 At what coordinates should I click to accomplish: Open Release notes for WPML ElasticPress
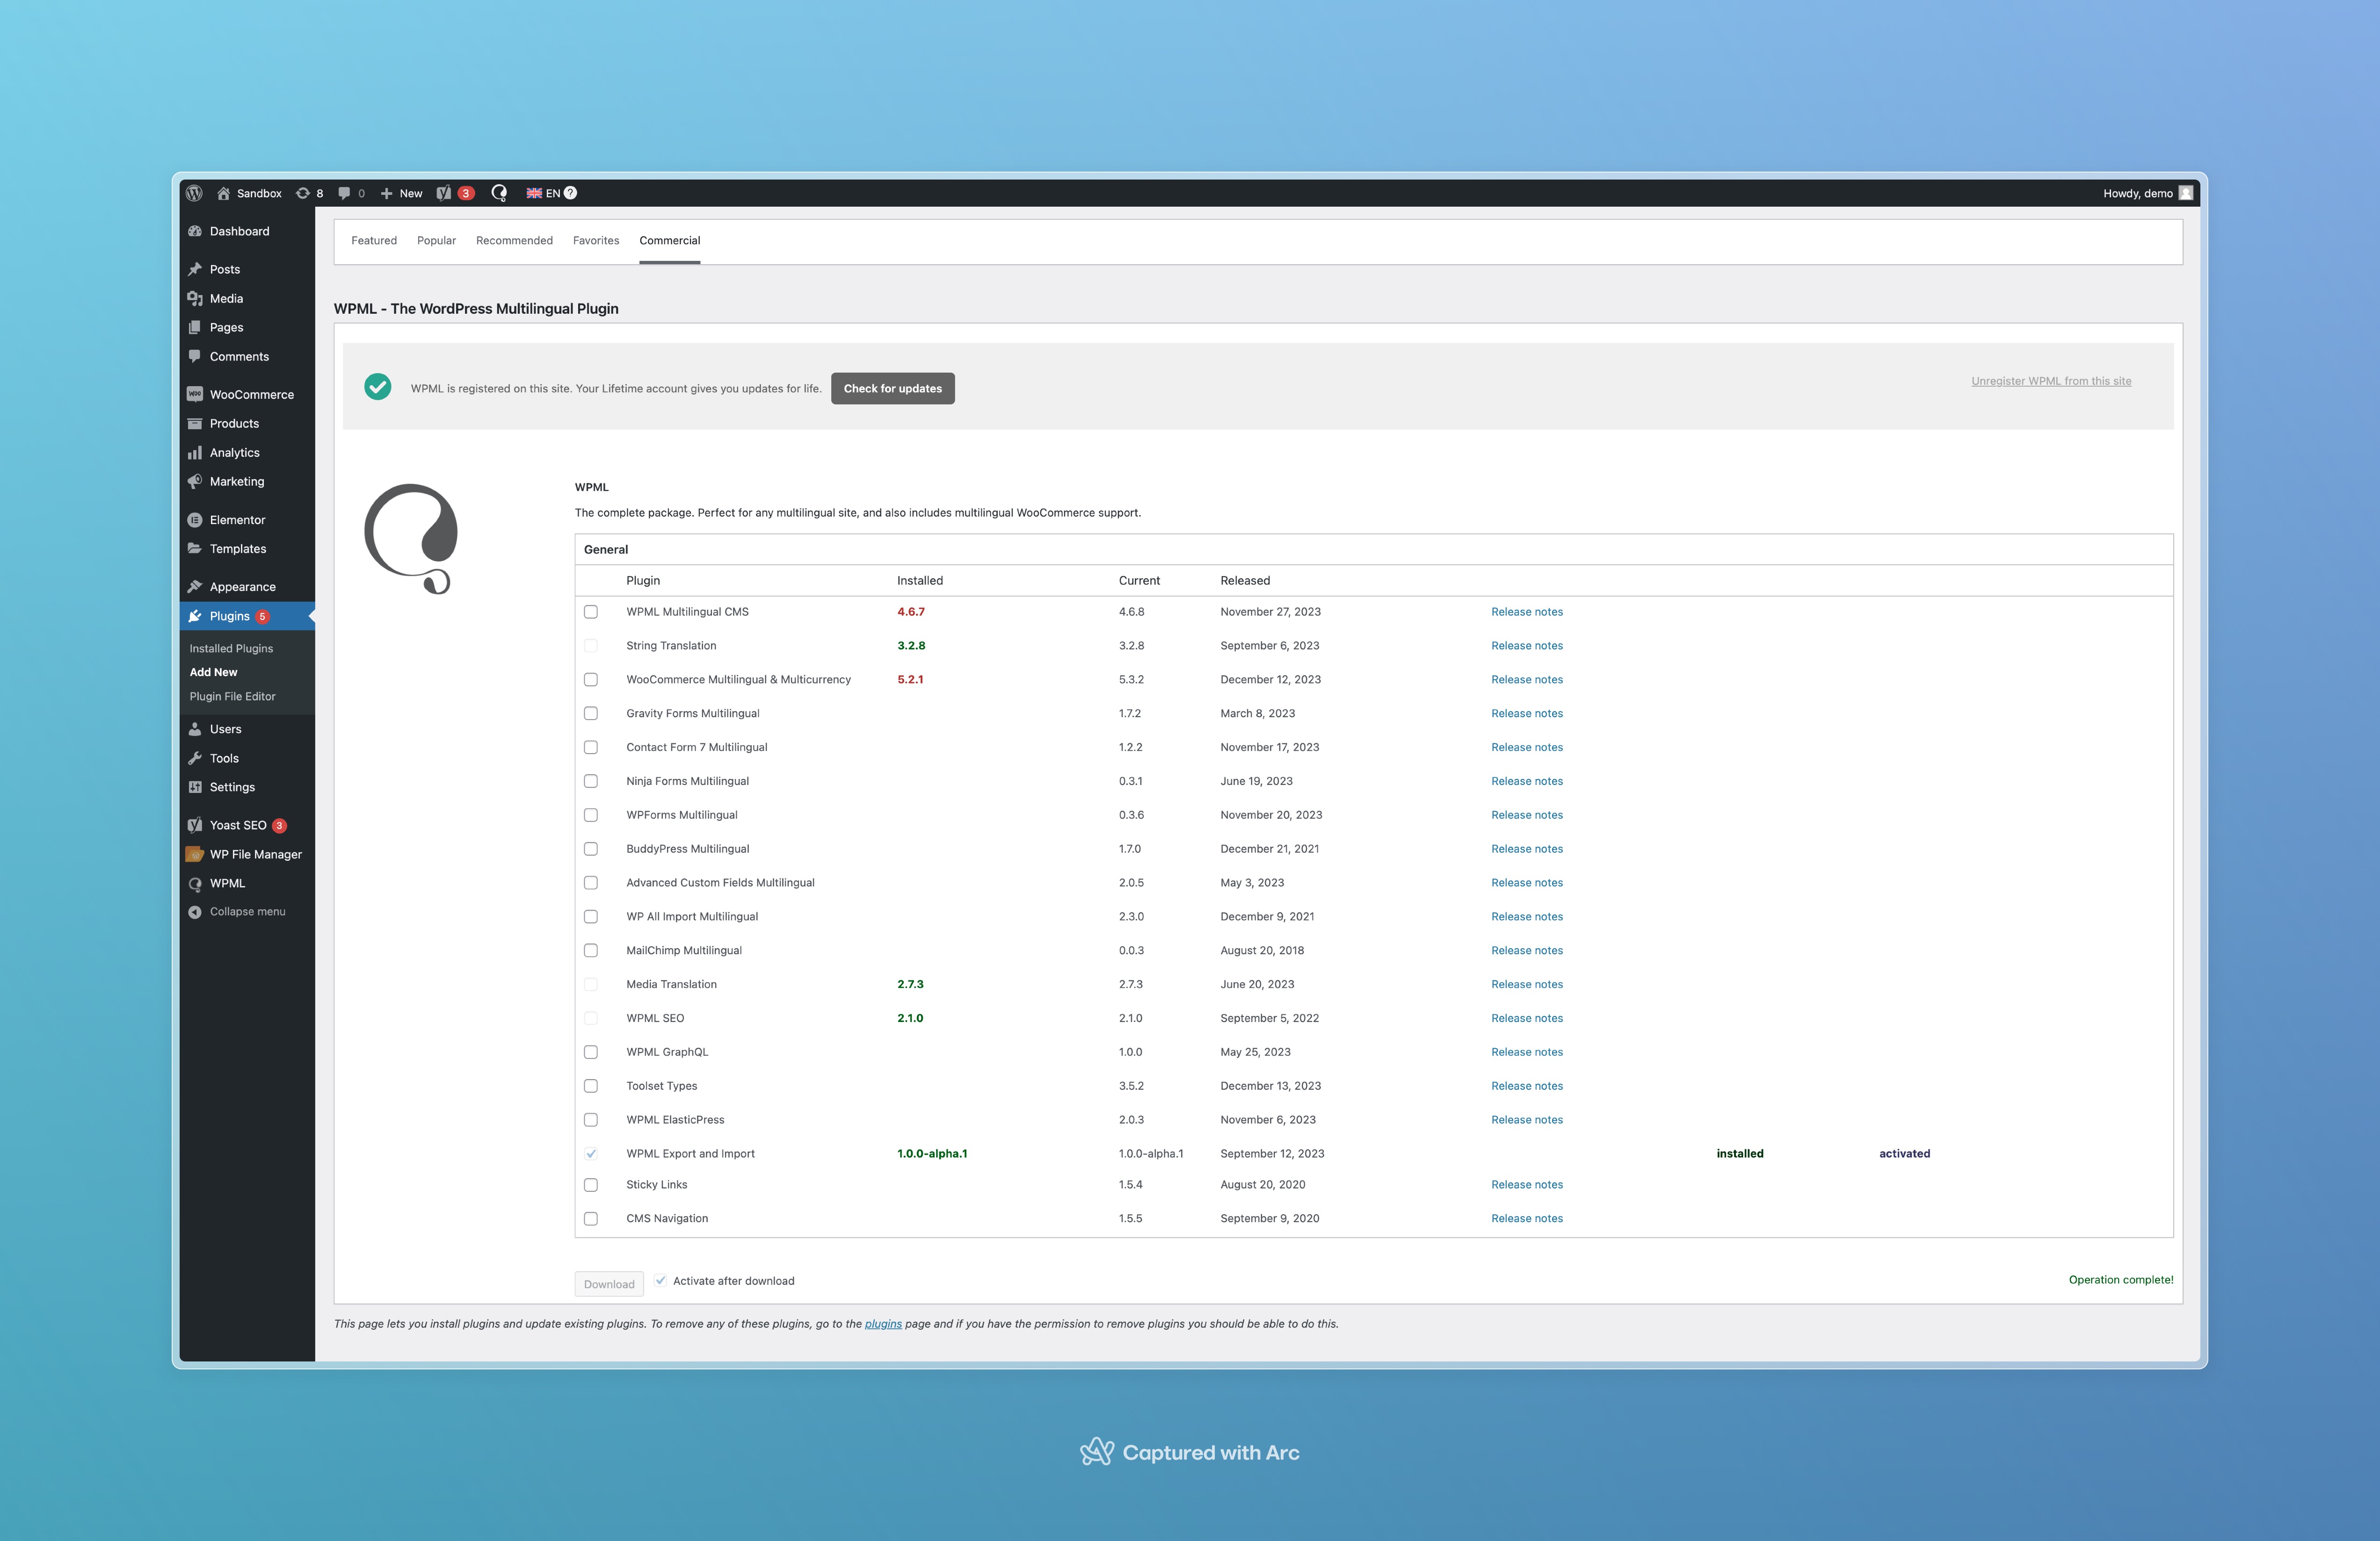[1527, 1120]
